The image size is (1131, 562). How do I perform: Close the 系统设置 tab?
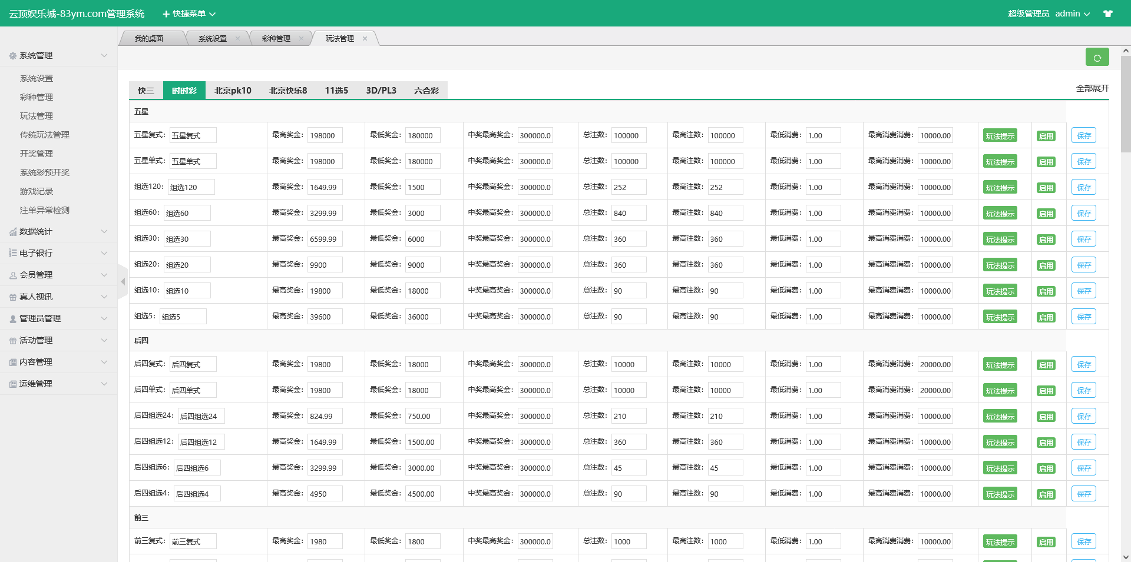click(x=237, y=39)
